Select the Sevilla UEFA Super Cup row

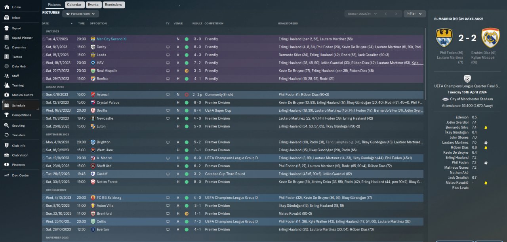pos(233,111)
